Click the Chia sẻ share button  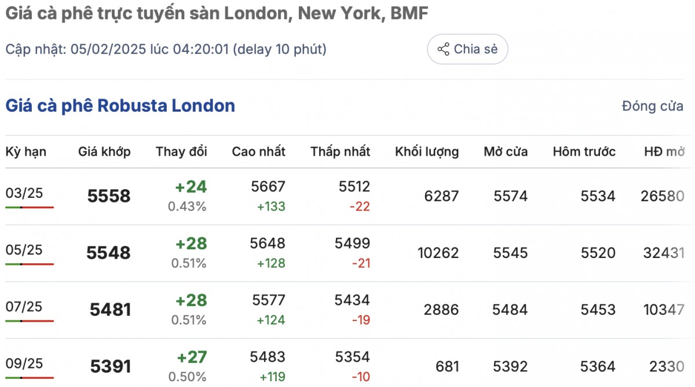coord(467,49)
